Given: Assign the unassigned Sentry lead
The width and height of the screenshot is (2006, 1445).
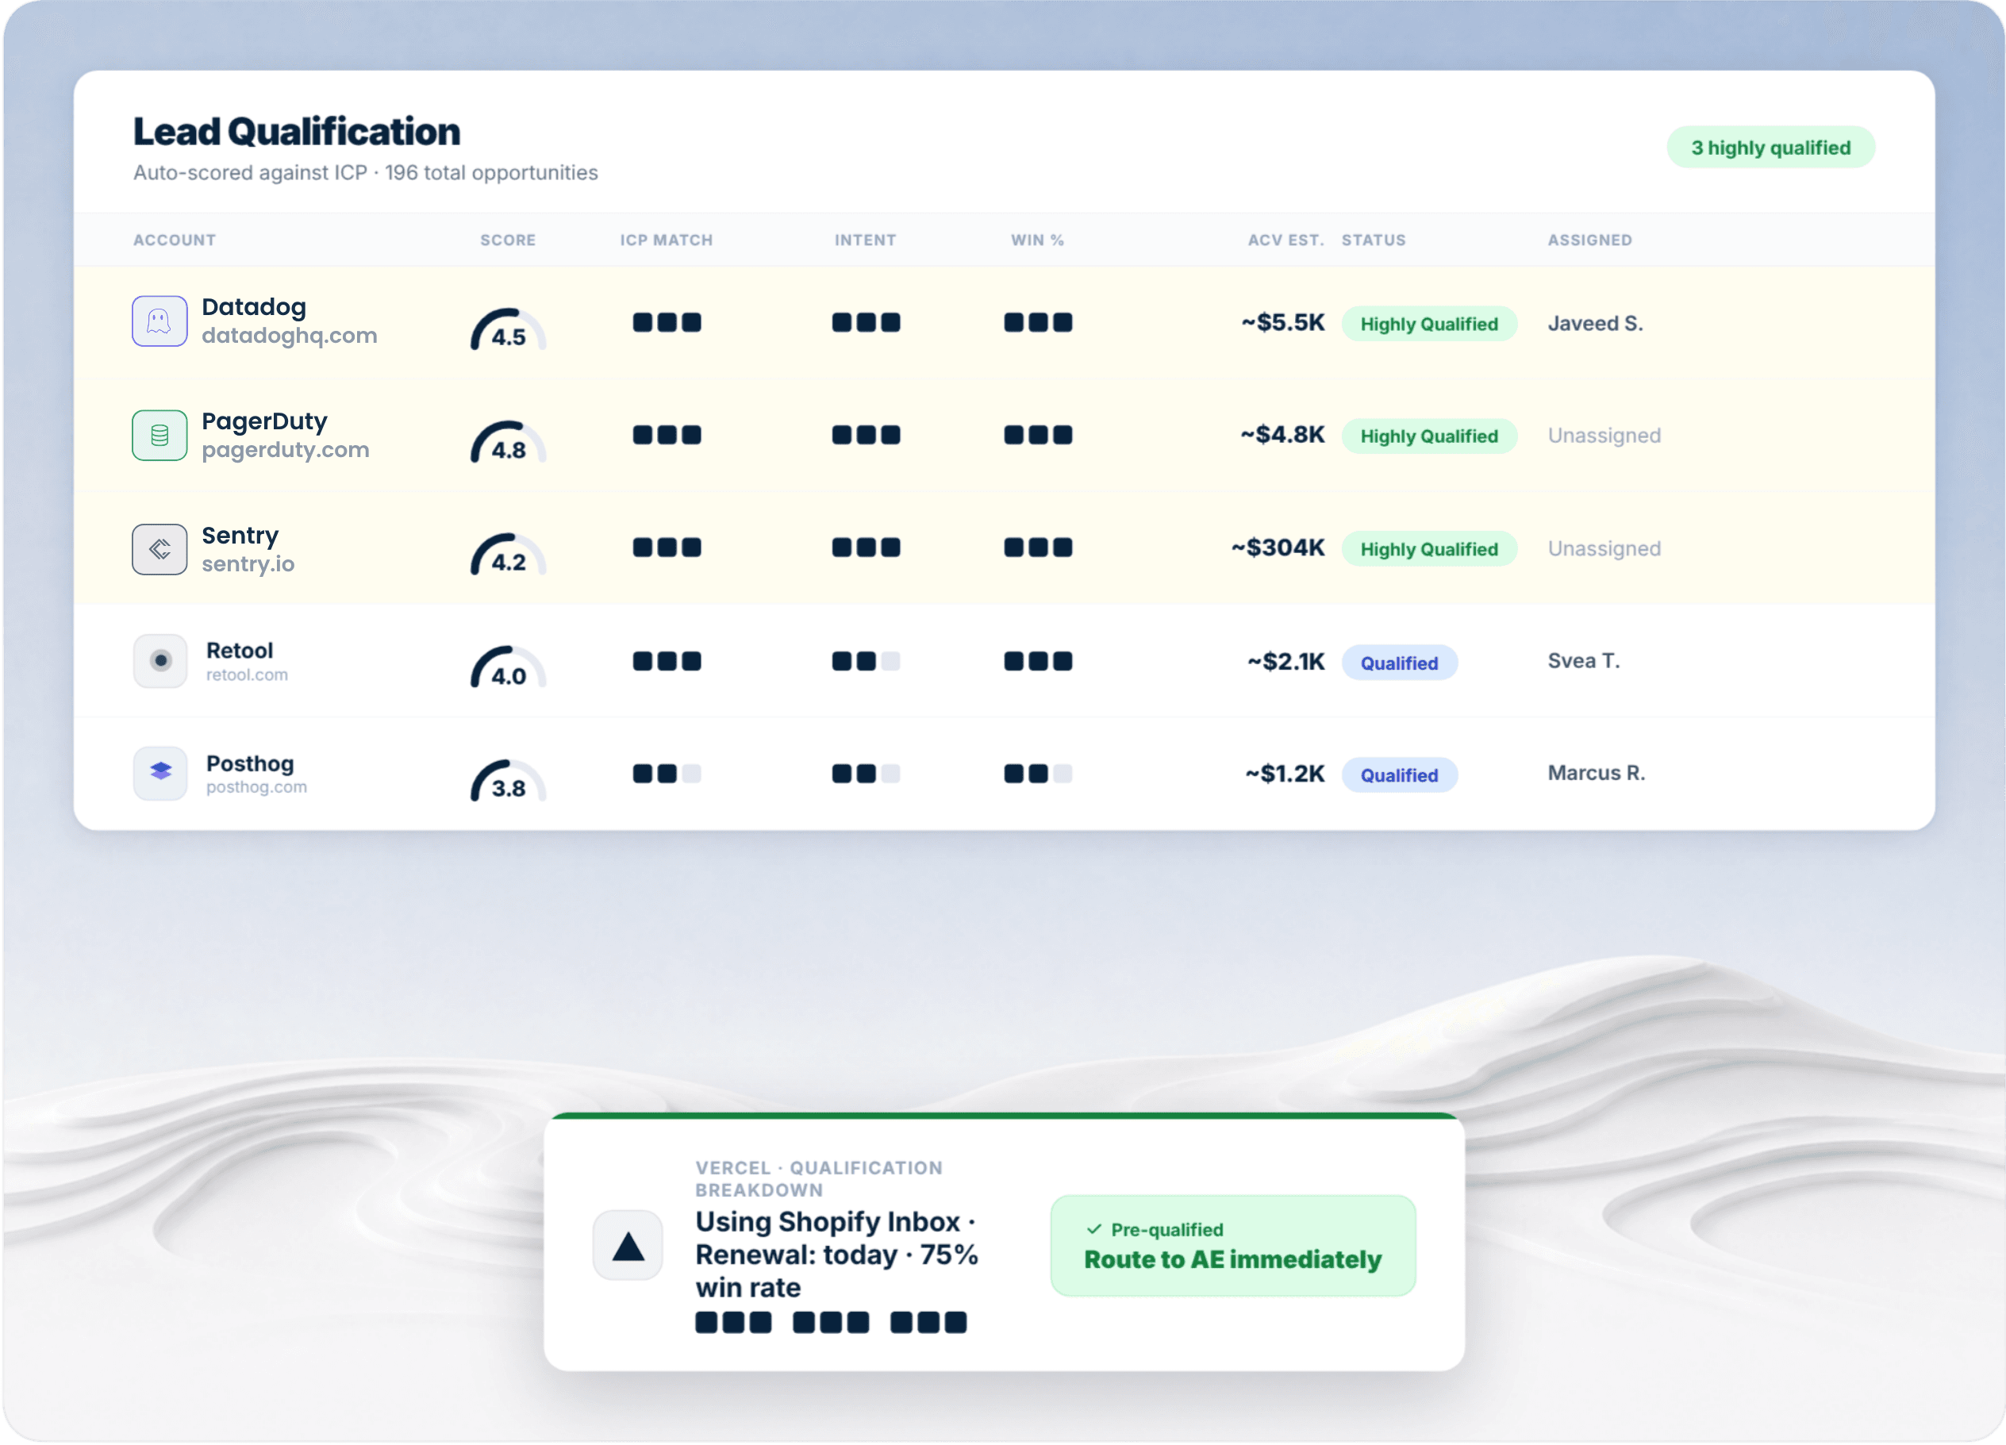Looking at the screenshot, I should pos(1604,548).
